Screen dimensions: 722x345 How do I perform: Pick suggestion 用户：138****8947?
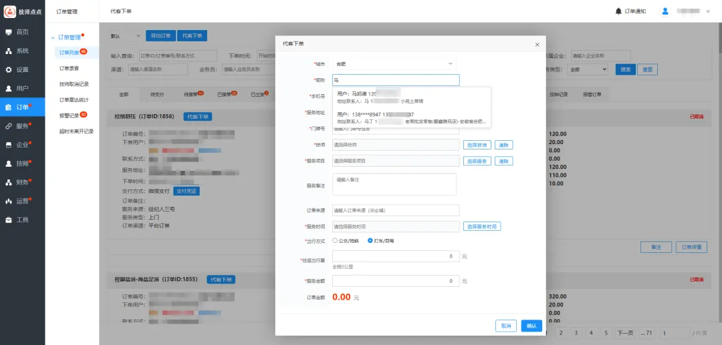pyautogui.click(x=412, y=117)
